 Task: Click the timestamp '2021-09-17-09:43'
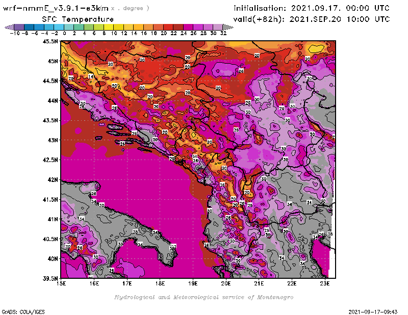click(x=373, y=312)
